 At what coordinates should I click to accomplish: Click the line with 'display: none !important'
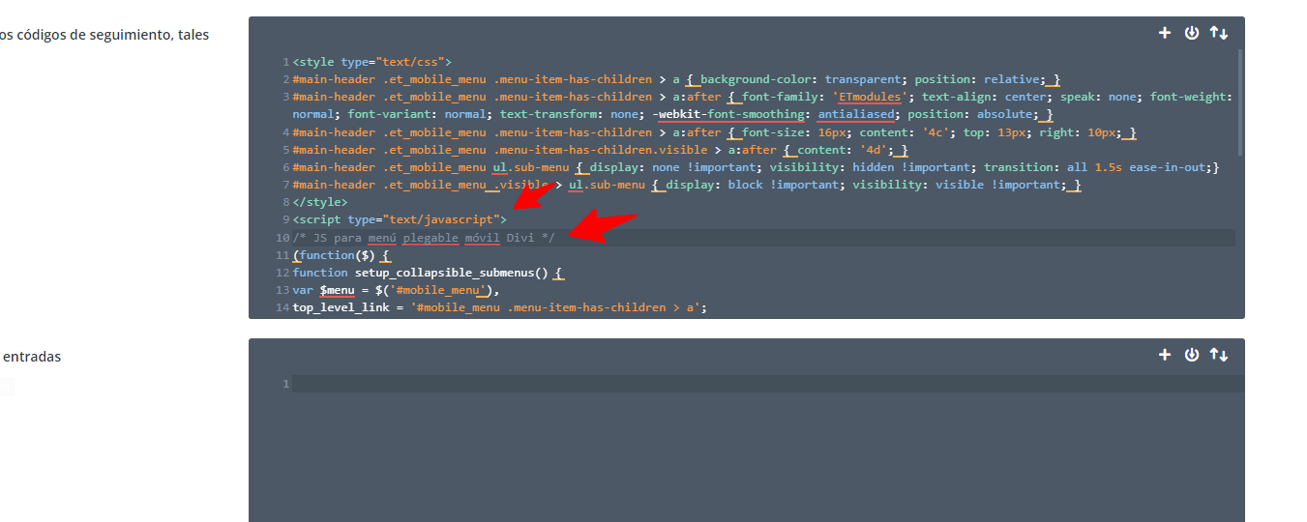(x=756, y=167)
